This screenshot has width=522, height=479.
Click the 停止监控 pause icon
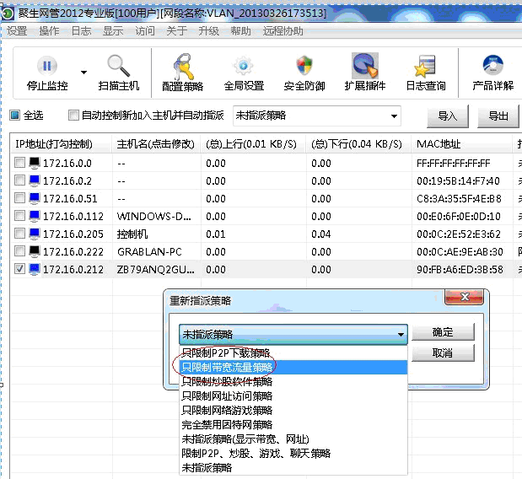point(47,67)
